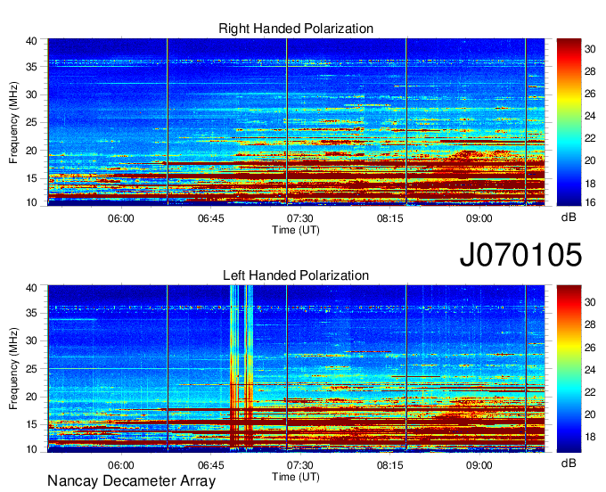
Task: Click the 20 dB label on lower colorbar
Action: 590,414
